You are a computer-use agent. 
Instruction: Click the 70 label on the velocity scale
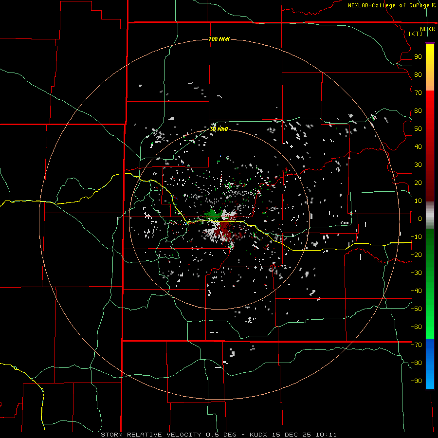point(418,93)
